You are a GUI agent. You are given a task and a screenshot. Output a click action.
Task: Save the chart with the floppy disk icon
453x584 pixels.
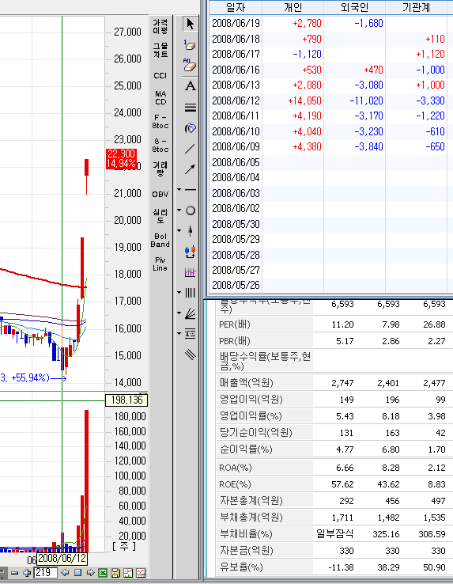(x=115, y=573)
